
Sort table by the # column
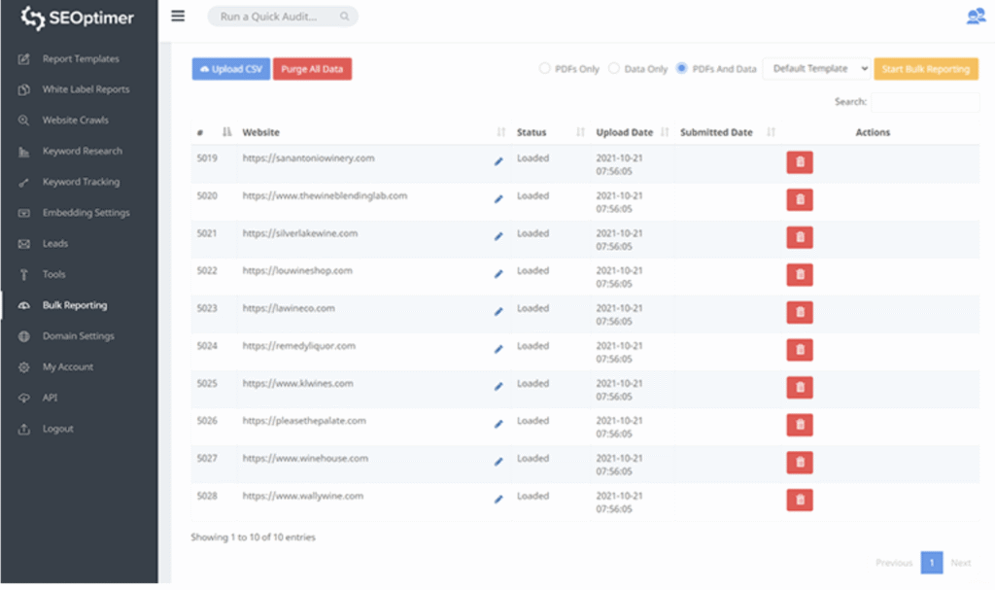point(213,132)
